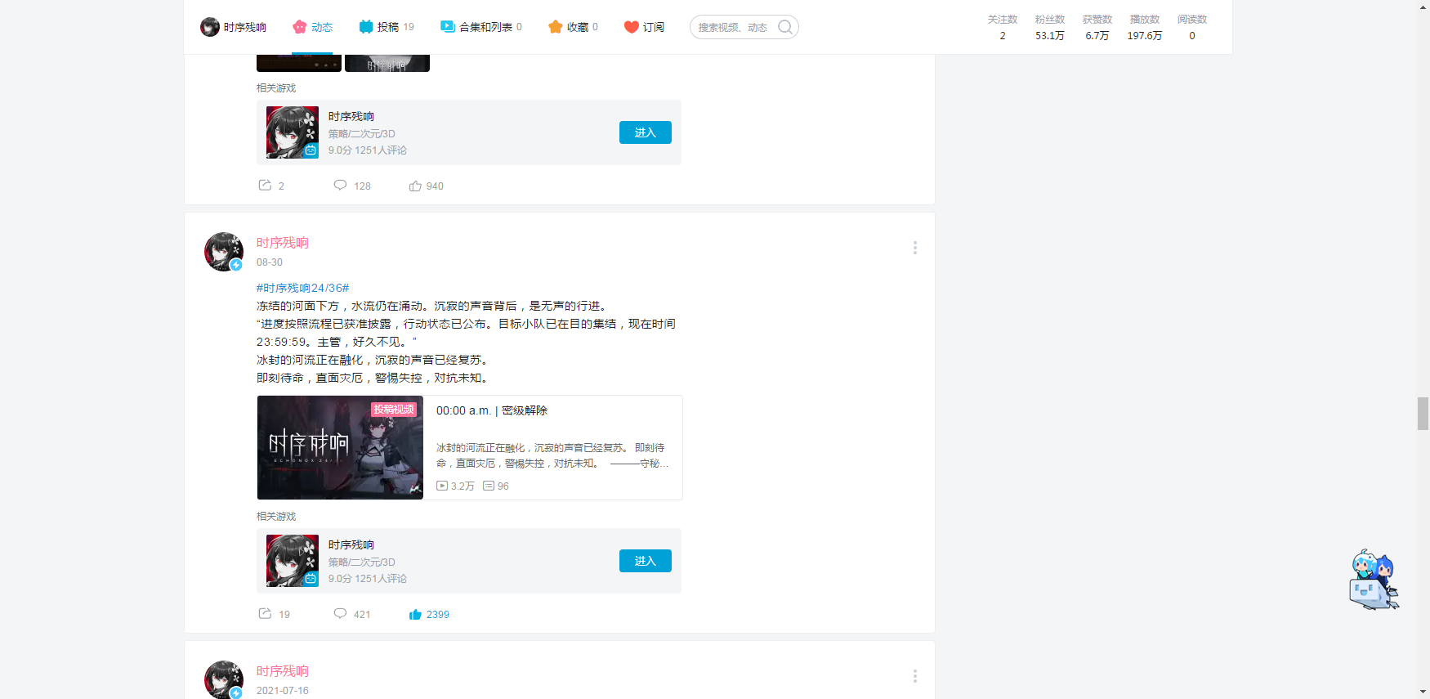Click the 播放数 197.6万 stat
The width and height of the screenshot is (1430, 699).
click(1145, 27)
